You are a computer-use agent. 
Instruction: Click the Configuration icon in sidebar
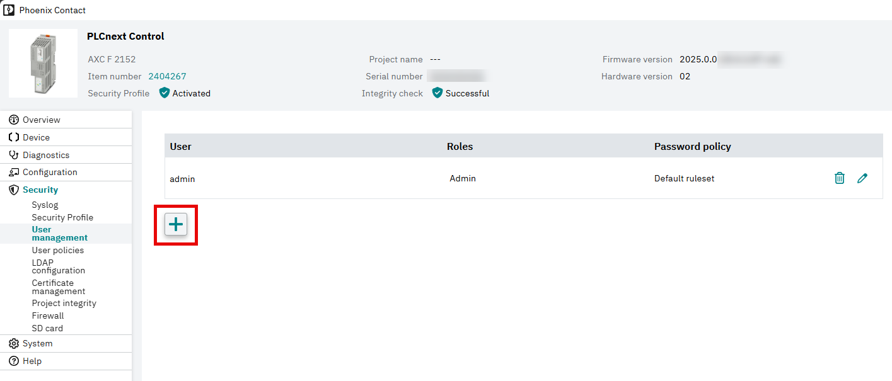click(x=14, y=172)
